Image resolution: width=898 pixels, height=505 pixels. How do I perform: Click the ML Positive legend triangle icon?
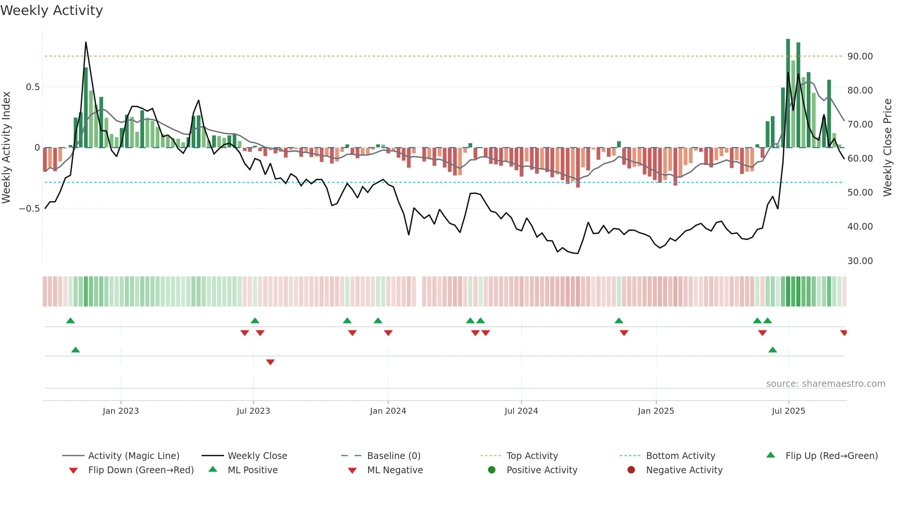pyautogui.click(x=213, y=469)
